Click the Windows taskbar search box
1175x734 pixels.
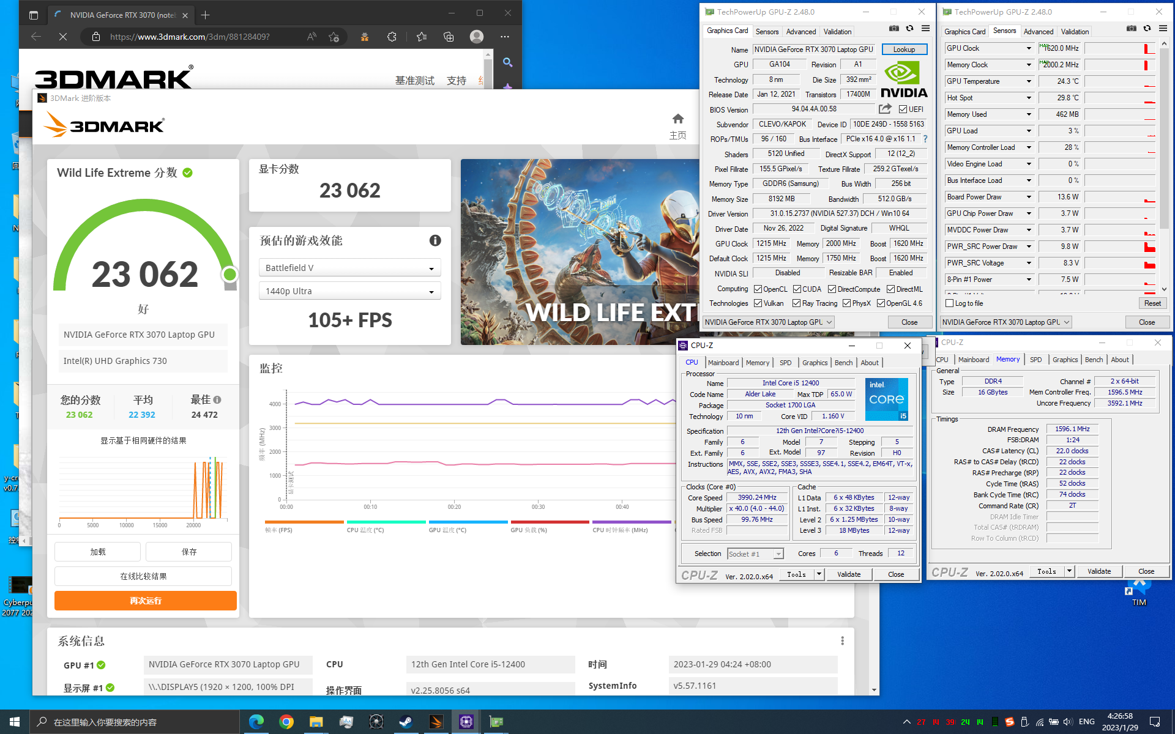135,722
